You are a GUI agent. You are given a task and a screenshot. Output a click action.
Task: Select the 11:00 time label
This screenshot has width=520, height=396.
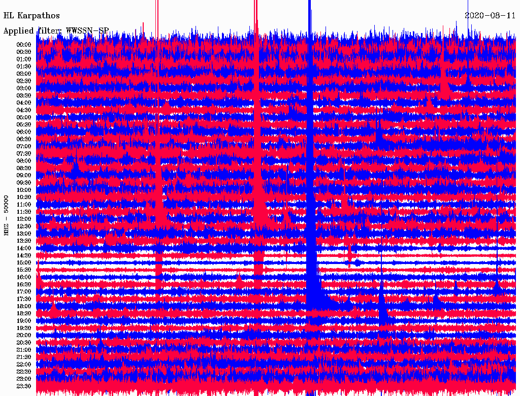[24, 205]
